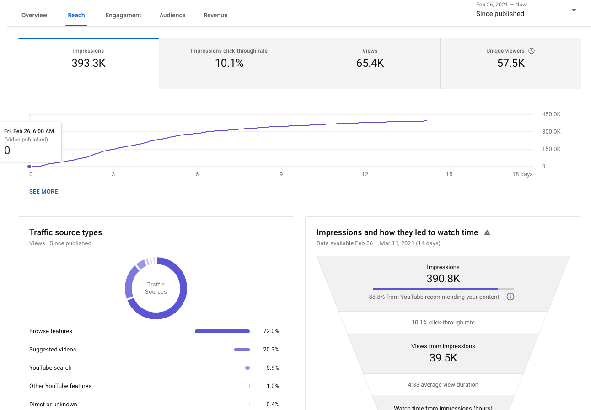Click the Browse features traffic bar
This screenshot has width=591, height=410.
tap(222, 331)
